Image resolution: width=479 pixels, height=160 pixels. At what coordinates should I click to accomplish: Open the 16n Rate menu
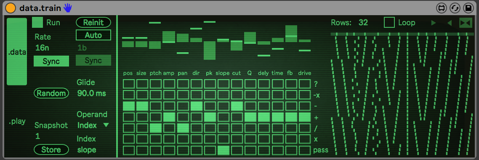click(42, 48)
